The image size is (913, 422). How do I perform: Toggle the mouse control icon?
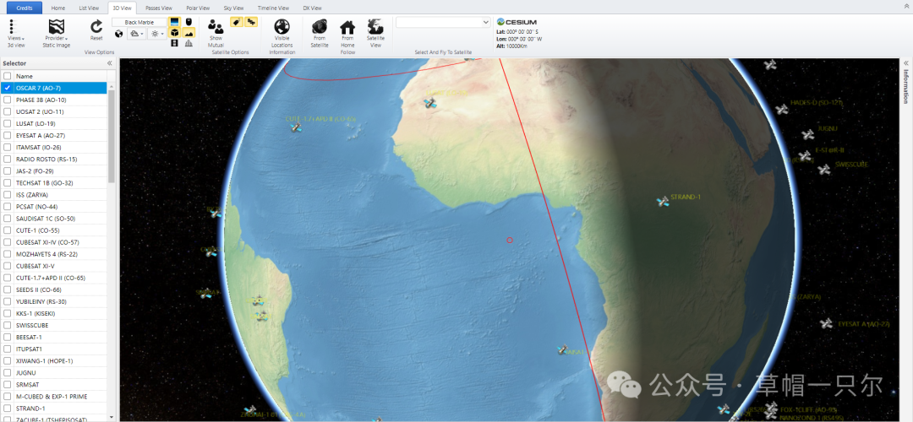tap(189, 21)
